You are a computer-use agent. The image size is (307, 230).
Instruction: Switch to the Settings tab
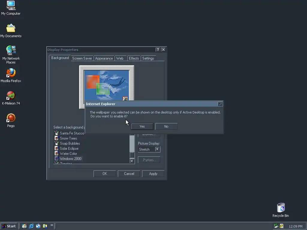tap(148, 58)
